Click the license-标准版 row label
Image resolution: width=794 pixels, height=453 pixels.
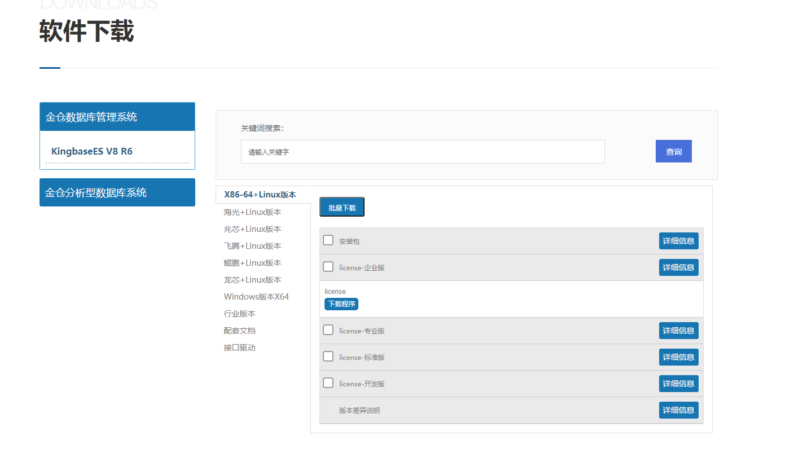point(362,358)
